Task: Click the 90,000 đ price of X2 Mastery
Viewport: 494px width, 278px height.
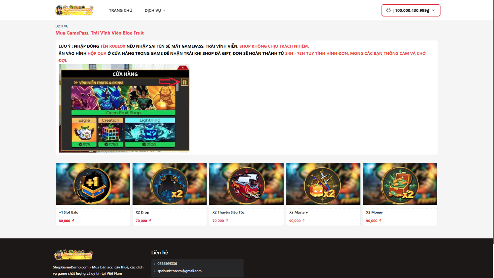Action: 297,221
